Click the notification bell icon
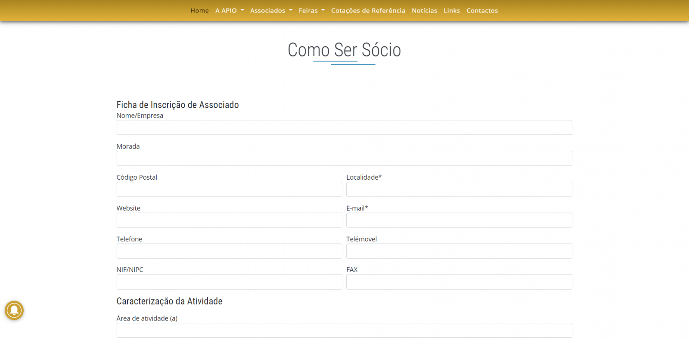Screen dimensions: 689x340 tap(14, 310)
